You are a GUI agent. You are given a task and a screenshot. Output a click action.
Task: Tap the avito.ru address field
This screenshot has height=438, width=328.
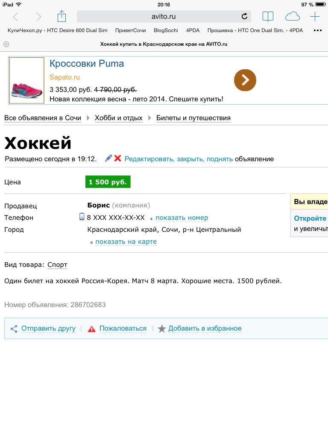click(x=164, y=17)
